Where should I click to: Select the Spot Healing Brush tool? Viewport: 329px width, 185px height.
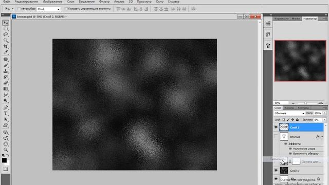(x=6, y=60)
